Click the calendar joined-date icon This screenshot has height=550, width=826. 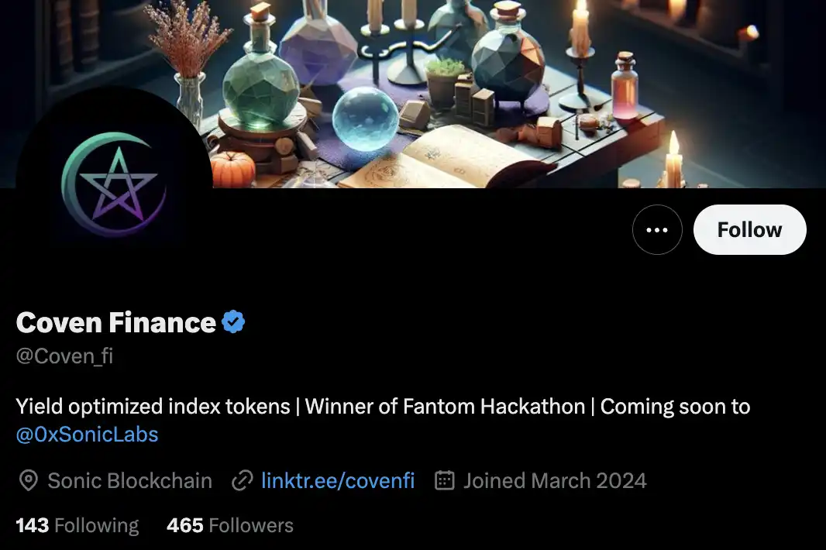coord(445,480)
